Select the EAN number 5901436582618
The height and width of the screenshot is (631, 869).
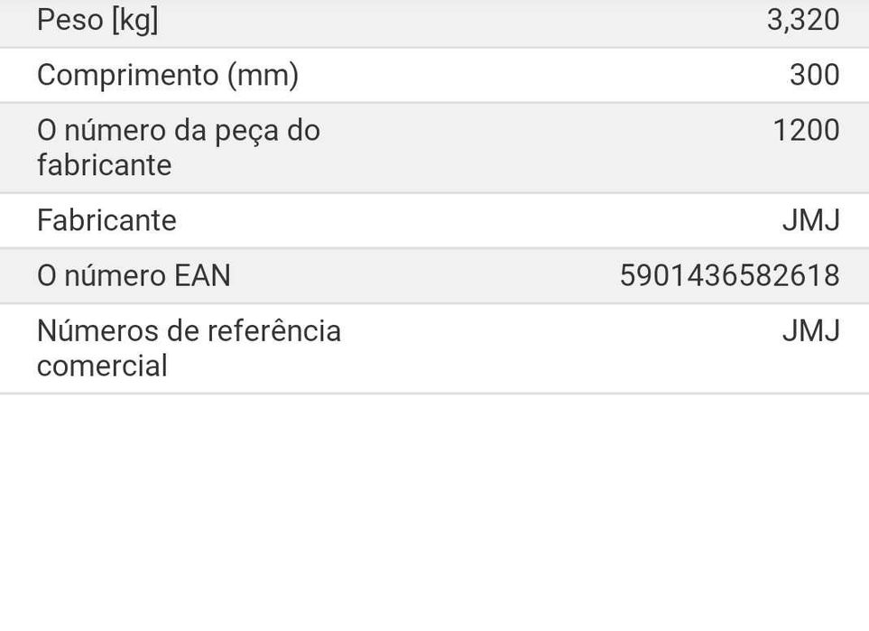pyautogui.click(x=729, y=275)
